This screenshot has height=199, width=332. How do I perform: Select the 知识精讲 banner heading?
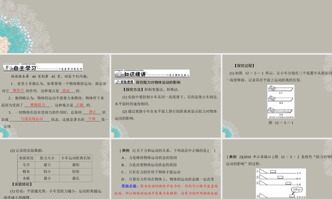click(152, 74)
